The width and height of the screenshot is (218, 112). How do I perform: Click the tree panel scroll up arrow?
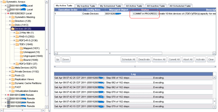(x=47, y=2)
